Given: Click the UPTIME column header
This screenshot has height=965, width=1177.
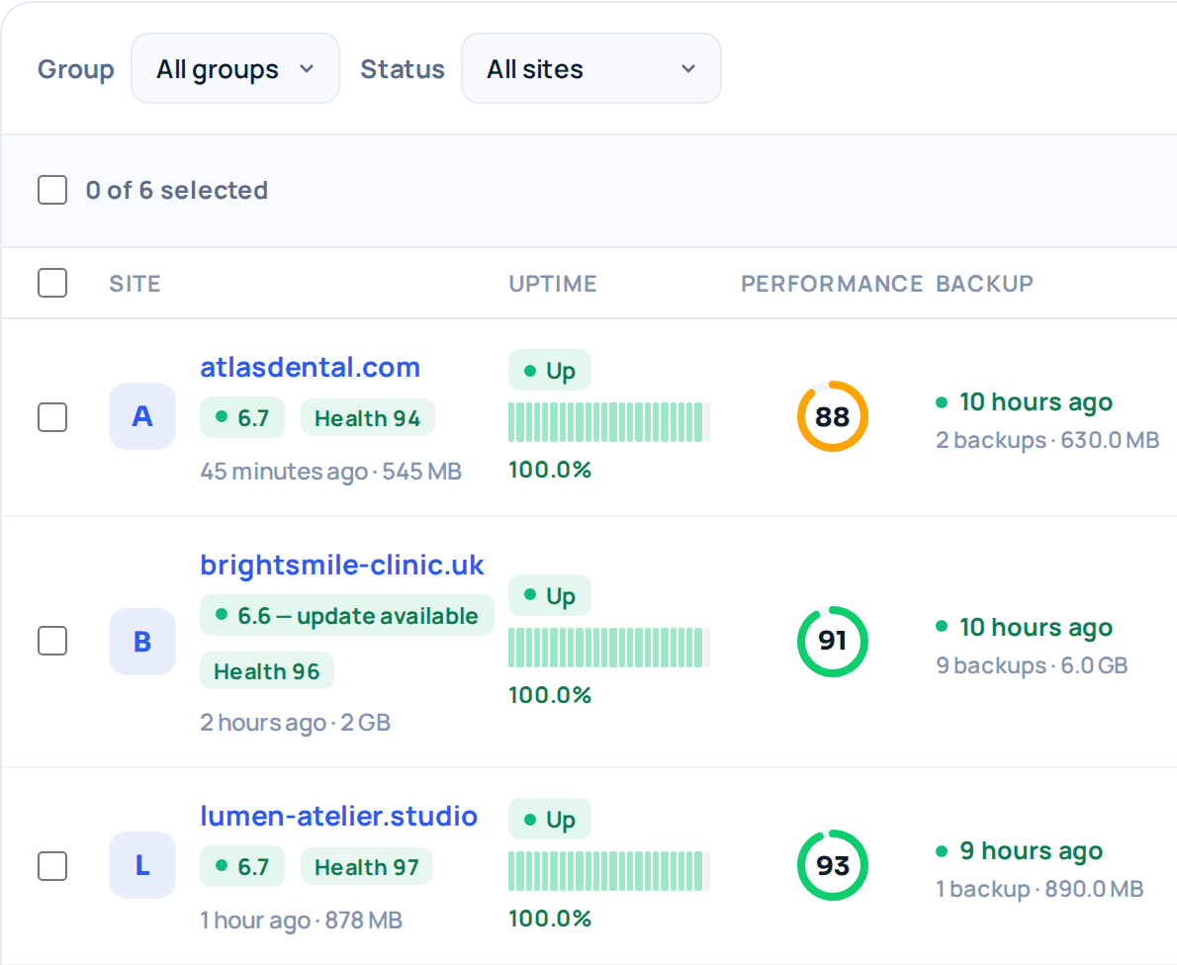Looking at the screenshot, I should click(x=553, y=284).
